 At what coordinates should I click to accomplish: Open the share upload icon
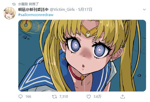(x=123, y=96)
